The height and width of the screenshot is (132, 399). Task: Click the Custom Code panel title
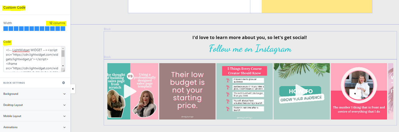click(x=14, y=7)
